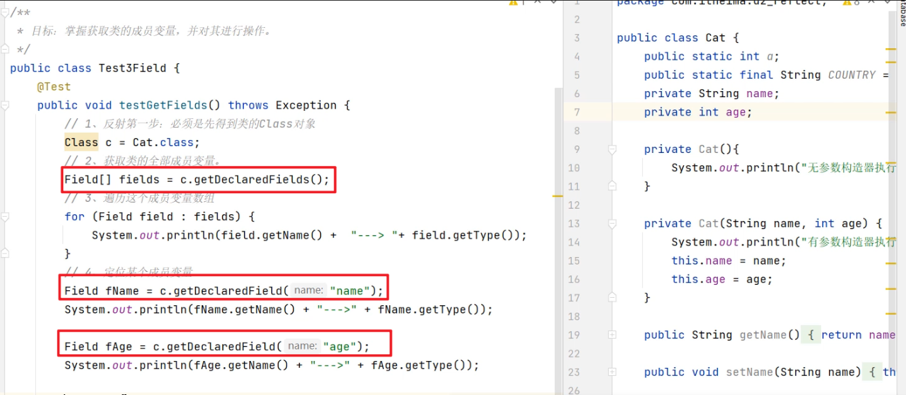Click 'Cat.class' in the left editor

(163, 142)
